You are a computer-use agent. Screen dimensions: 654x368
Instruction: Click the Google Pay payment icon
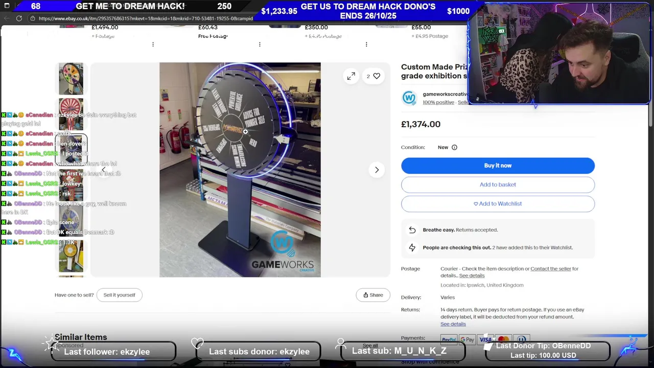(467, 339)
